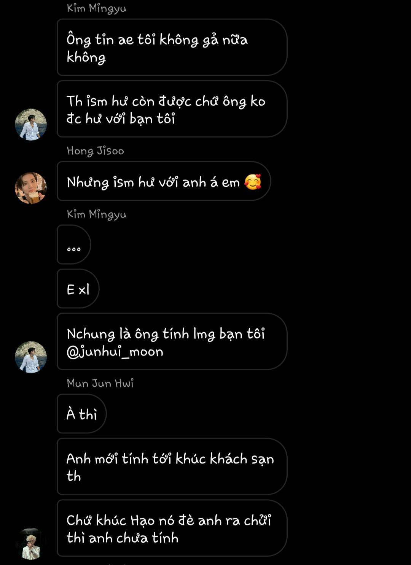The height and width of the screenshot is (565, 411).
Task: Tap the 'À thì' message bubble
Action: point(82,414)
